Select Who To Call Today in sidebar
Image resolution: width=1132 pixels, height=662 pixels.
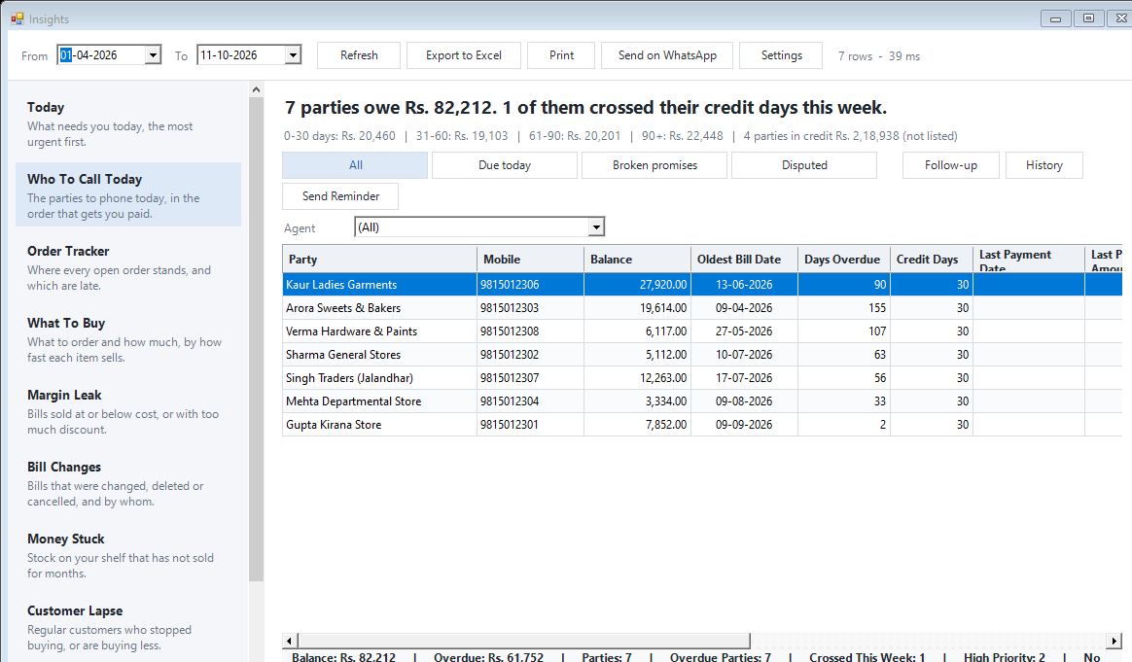tap(128, 195)
